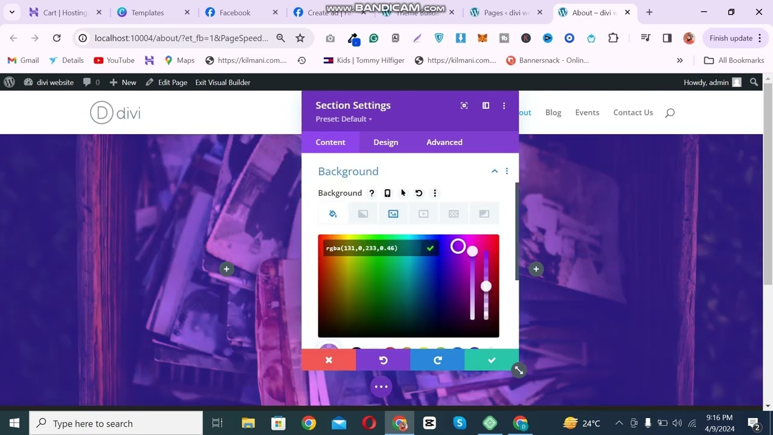The width and height of the screenshot is (773, 435).
Task: Expand Section Settings modal to fullscreen icon
Action: tap(464, 106)
